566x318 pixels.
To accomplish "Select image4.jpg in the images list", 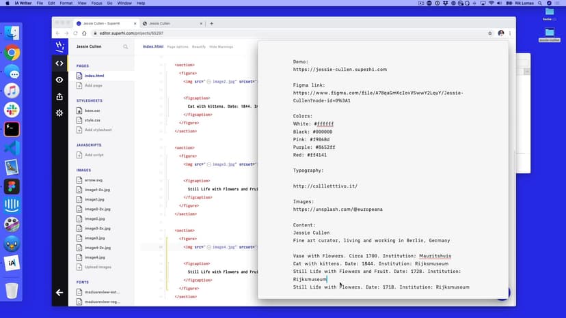I will (x=94, y=257).
